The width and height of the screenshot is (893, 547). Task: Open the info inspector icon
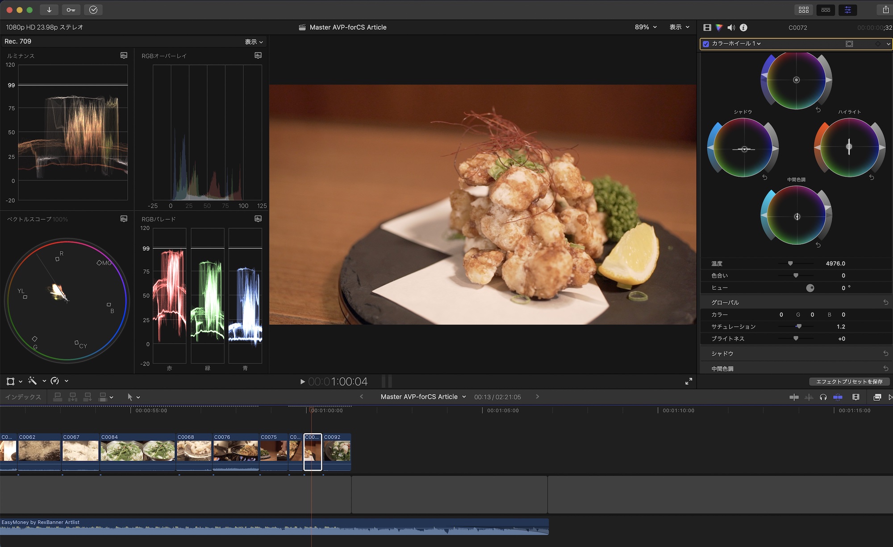pos(743,28)
